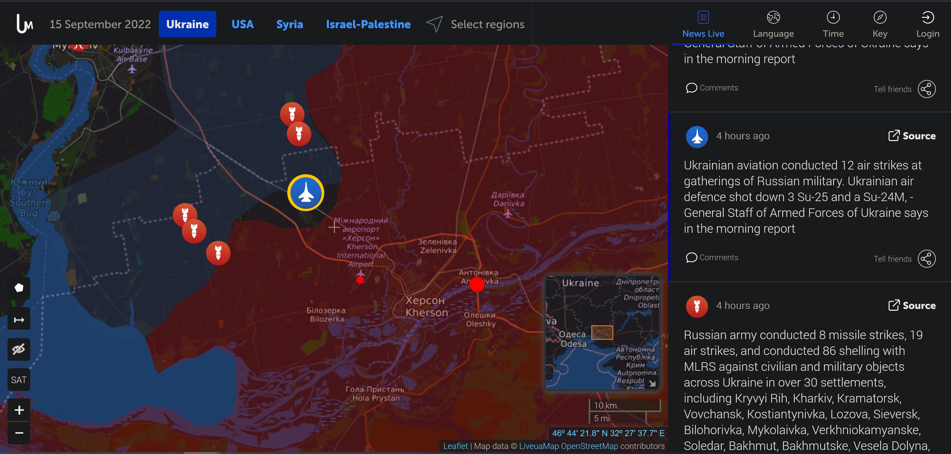Viewport: 951px width, 454px height.
Task: Activate the distance ruler tool
Action: [19, 319]
